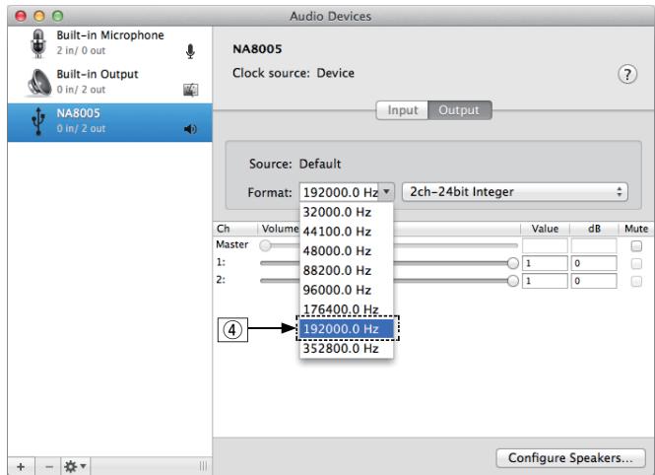
Task: Click the Built-in Output speaker icon
Action: tap(38, 83)
